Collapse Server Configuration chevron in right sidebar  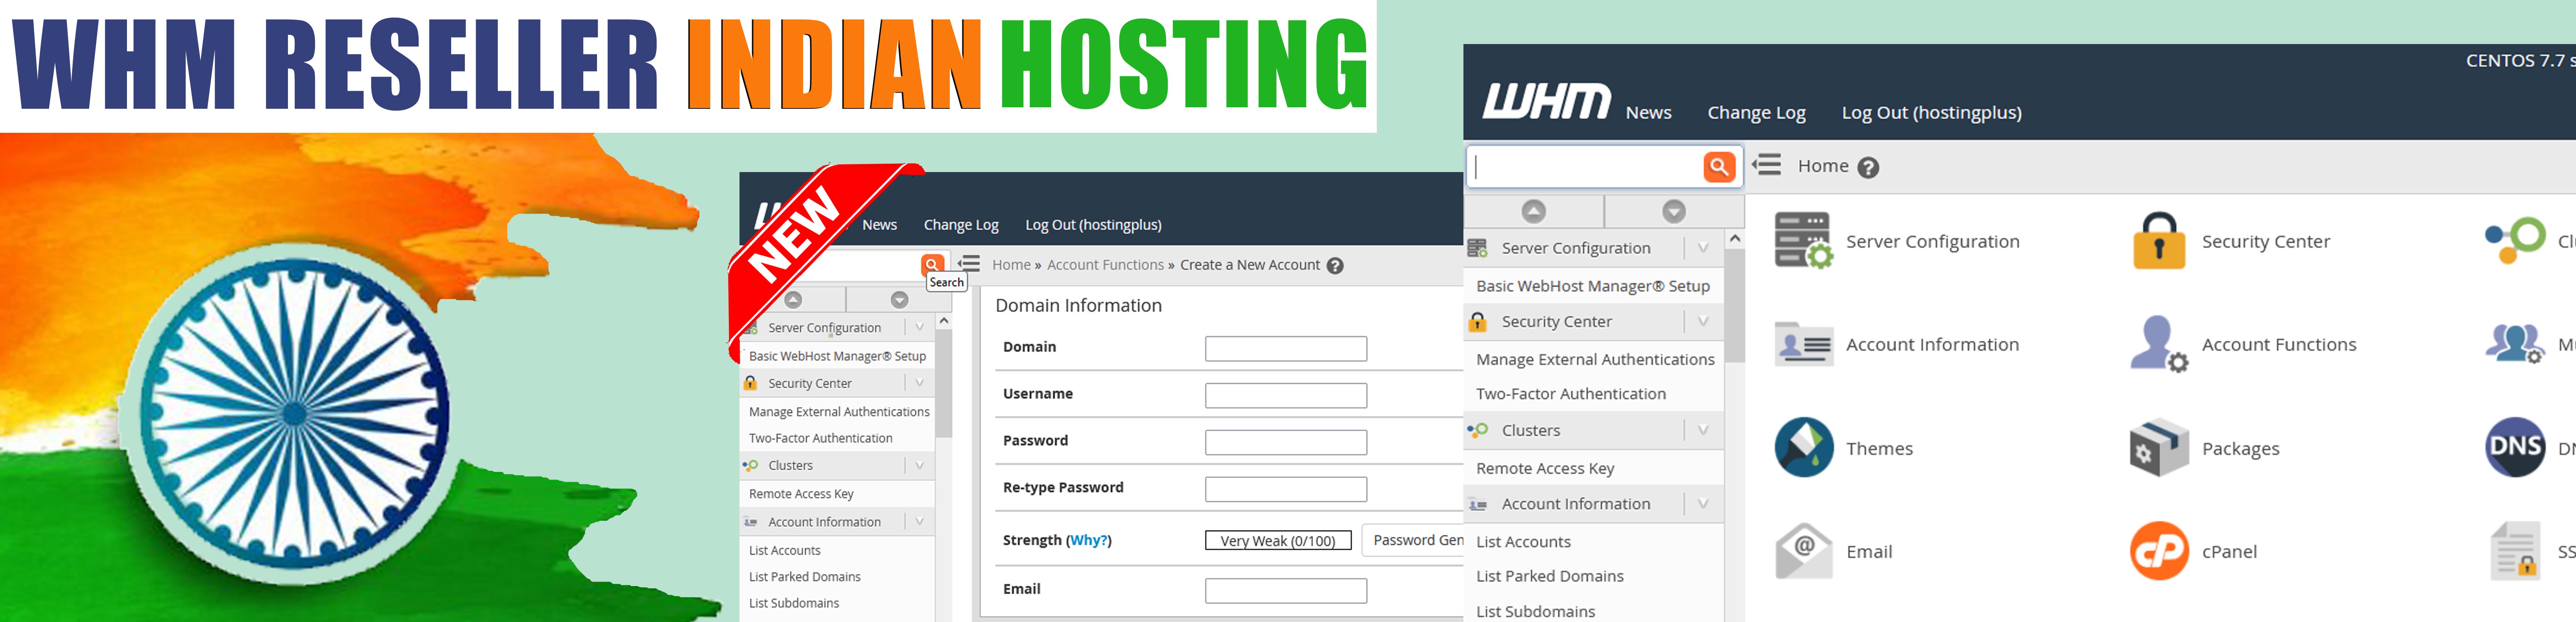coord(1703,248)
